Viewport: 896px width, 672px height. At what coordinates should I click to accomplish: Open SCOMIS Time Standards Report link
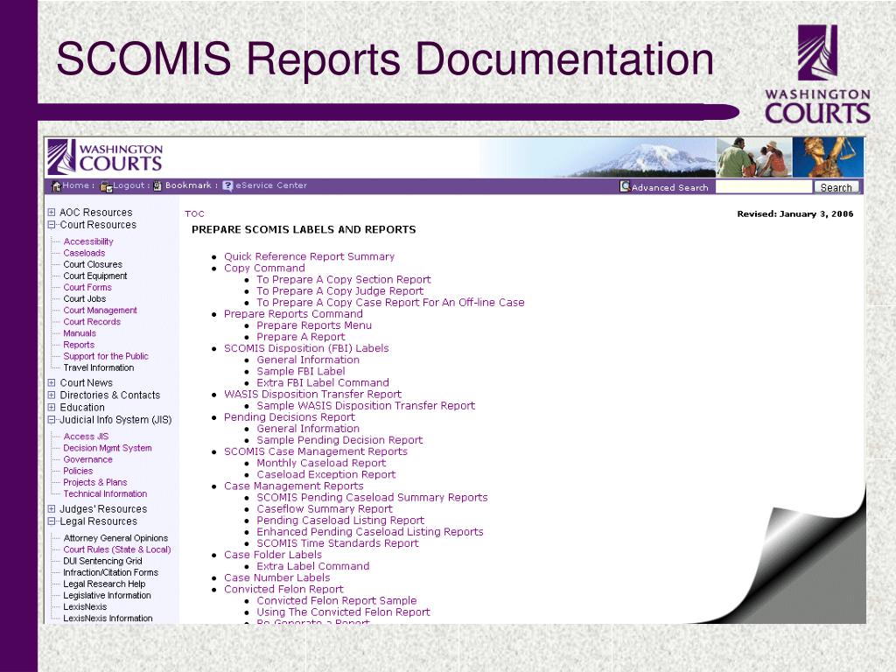click(337, 542)
